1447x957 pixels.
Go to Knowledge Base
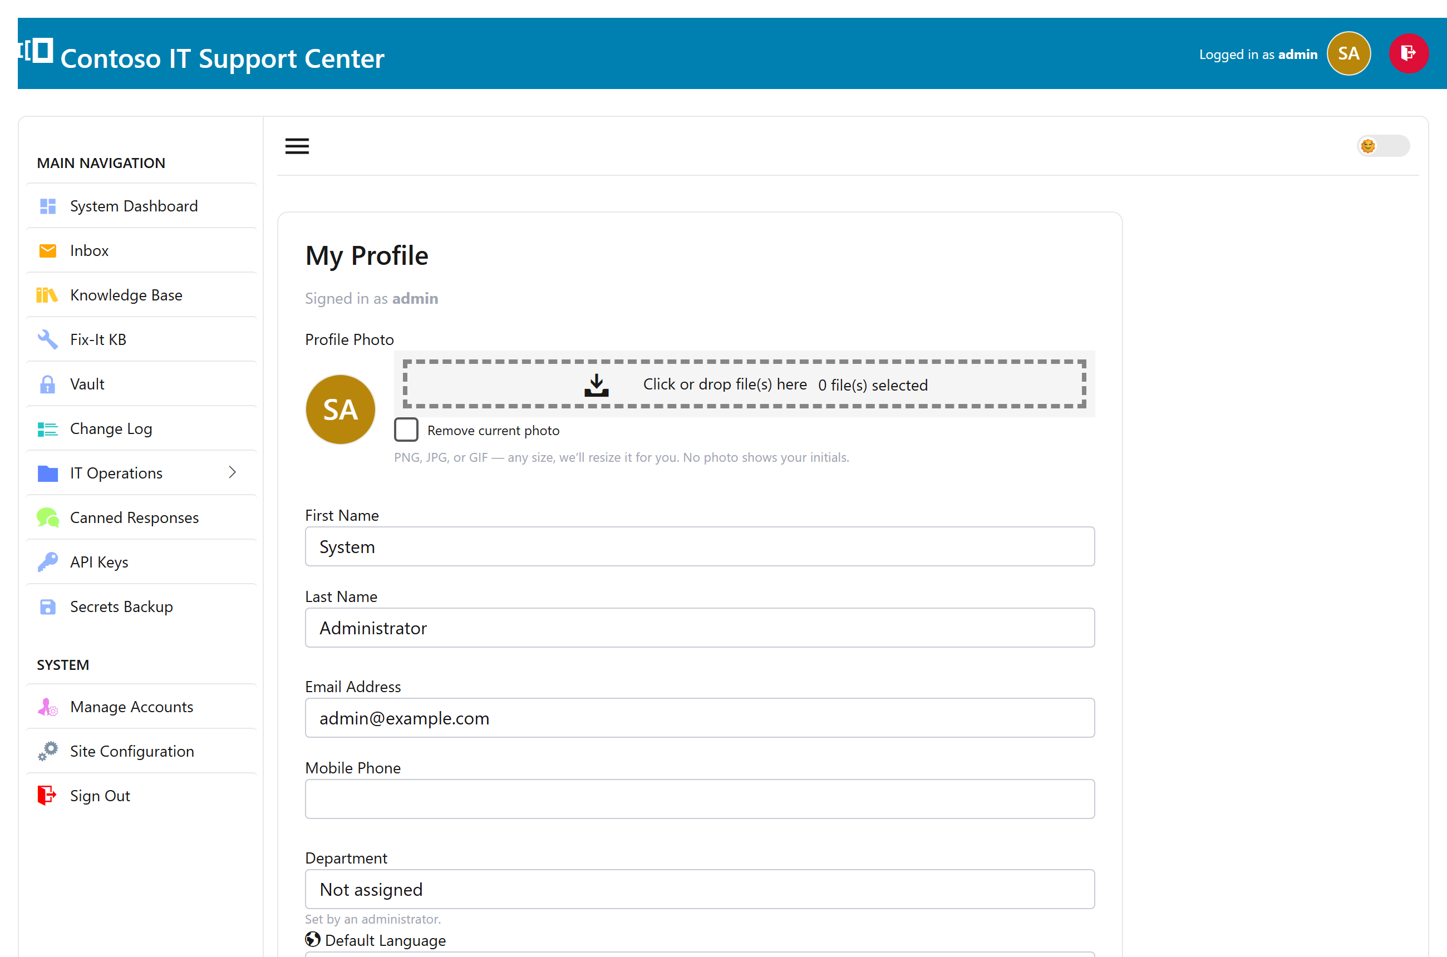coord(142,295)
